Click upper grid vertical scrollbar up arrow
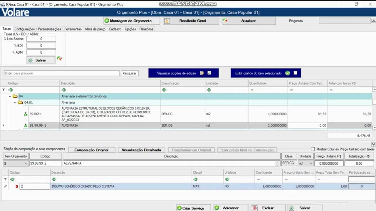376x211 pixels. 374,89
